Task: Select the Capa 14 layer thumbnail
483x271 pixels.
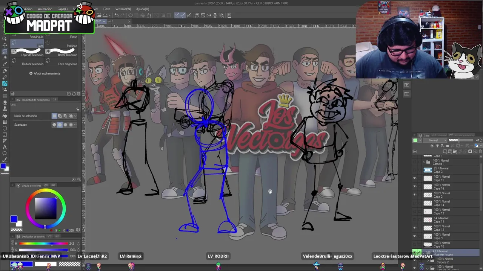Action: tap(428, 203)
